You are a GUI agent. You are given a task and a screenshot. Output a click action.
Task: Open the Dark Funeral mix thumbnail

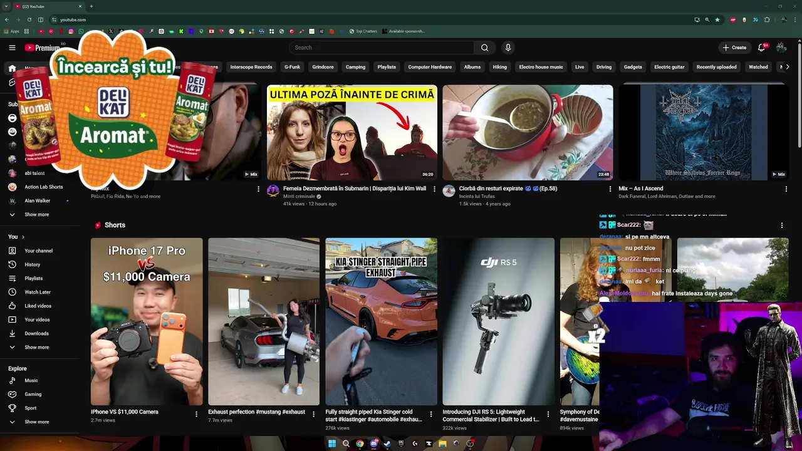coord(704,133)
